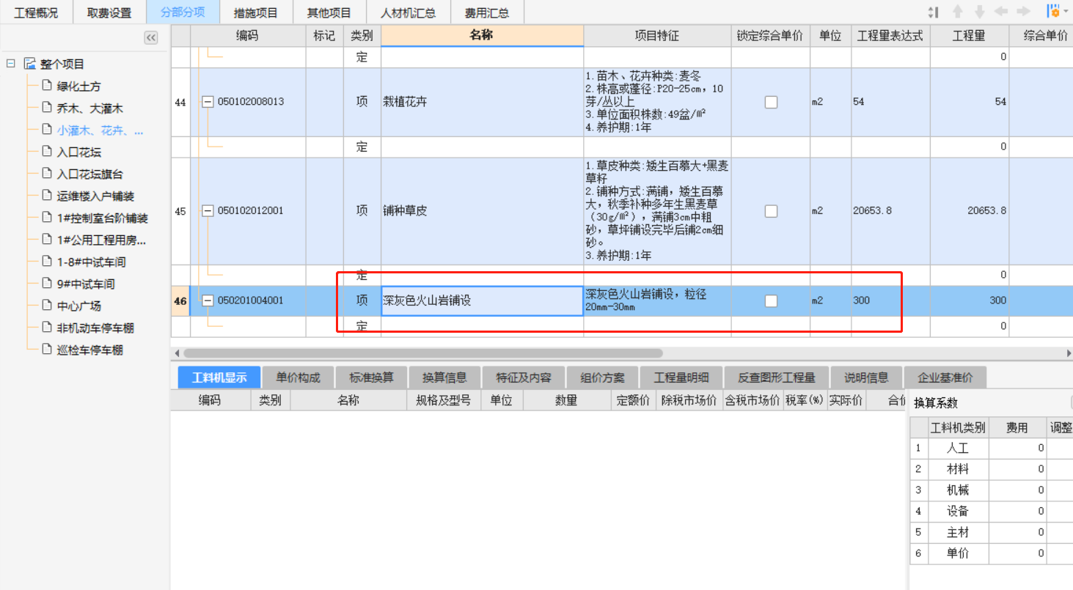Check 锁定综合单价 for 铺种草皮 row

(771, 210)
